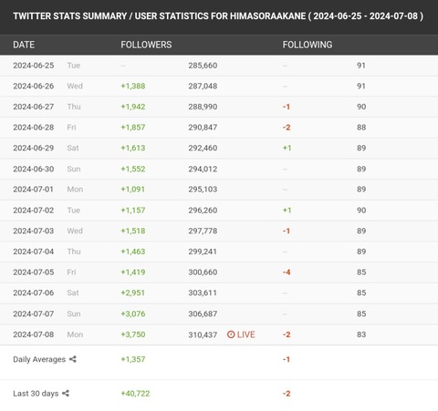Click the +3,750 followers gain value

point(133,334)
